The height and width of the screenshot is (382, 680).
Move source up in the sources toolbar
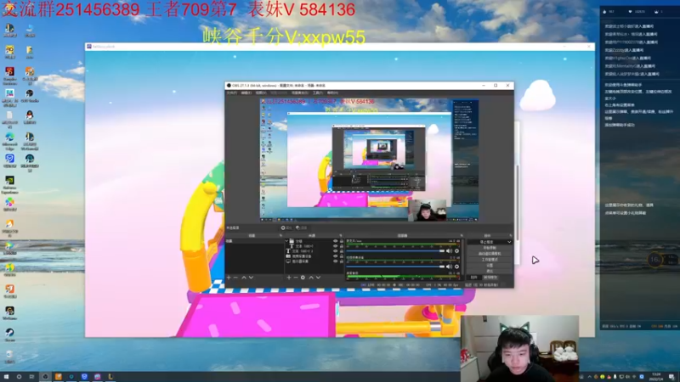[311, 278]
